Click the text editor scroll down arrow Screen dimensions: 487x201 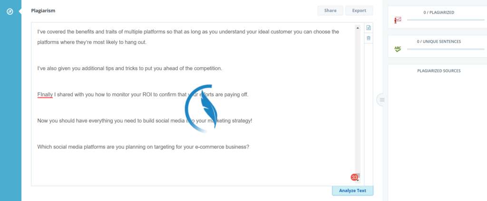[x=358, y=181]
